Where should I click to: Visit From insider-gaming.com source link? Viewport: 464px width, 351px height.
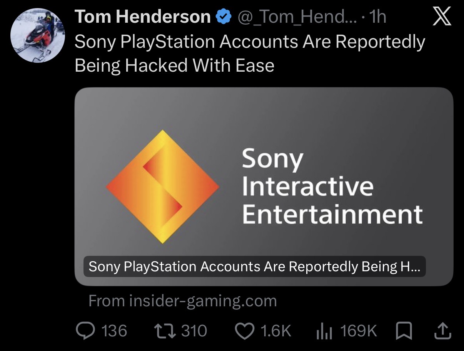183,301
